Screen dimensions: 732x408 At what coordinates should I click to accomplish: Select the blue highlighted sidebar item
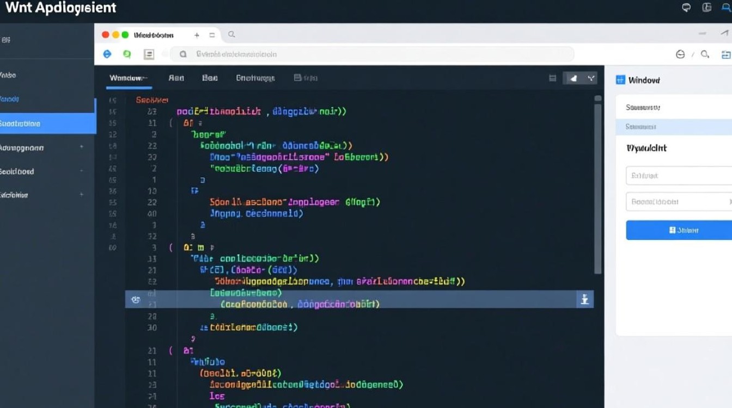[x=47, y=123]
